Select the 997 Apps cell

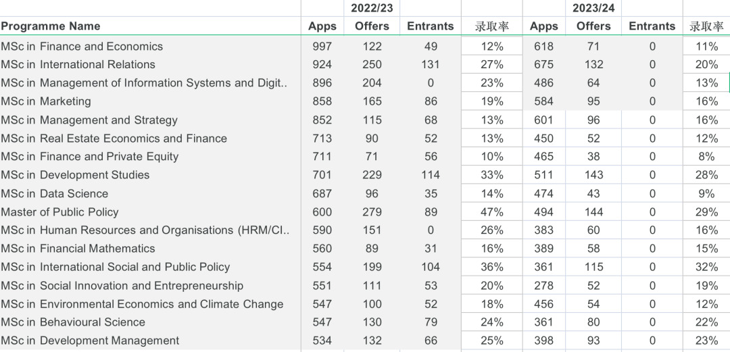tap(322, 47)
